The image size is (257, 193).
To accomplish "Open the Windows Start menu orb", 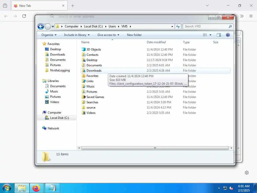I will (7, 188).
